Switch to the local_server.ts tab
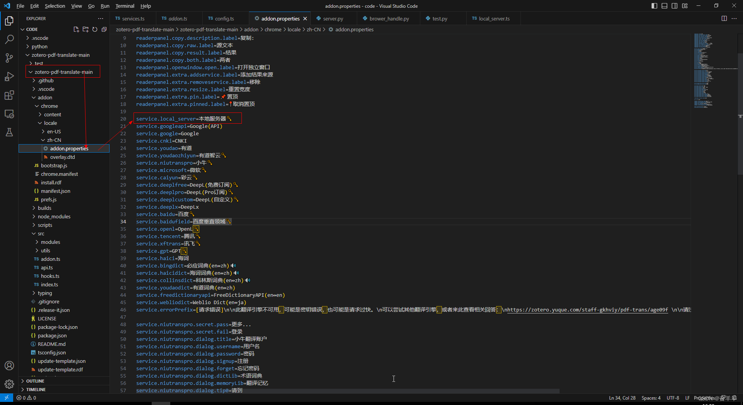The image size is (743, 405). pos(494,19)
